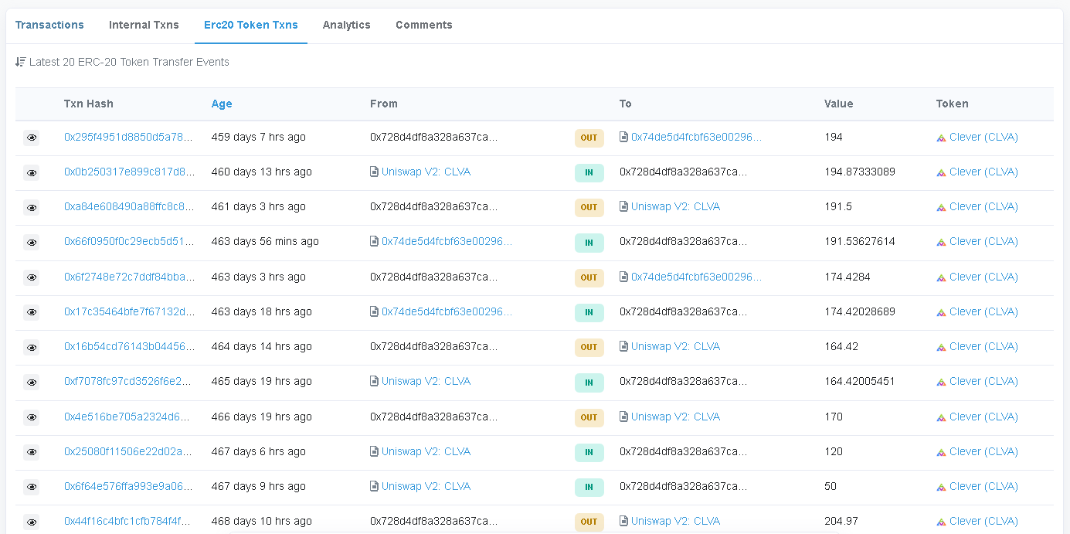The width and height of the screenshot is (1070, 534).
Task: Select the Erc20 Token Txns tab
Action: click(251, 25)
